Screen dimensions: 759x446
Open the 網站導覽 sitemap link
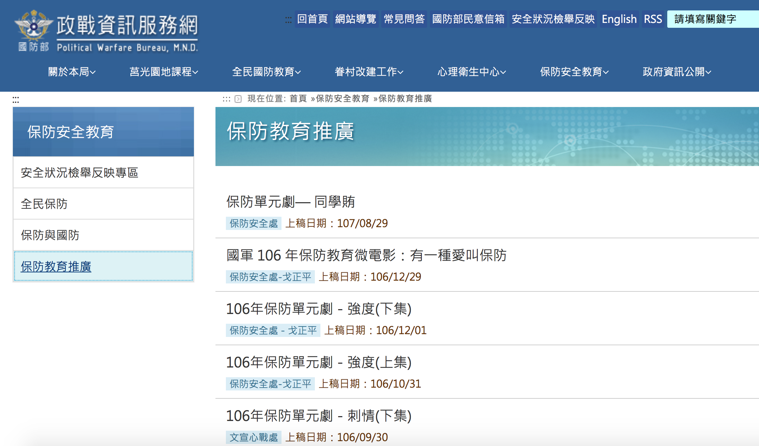click(356, 19)
